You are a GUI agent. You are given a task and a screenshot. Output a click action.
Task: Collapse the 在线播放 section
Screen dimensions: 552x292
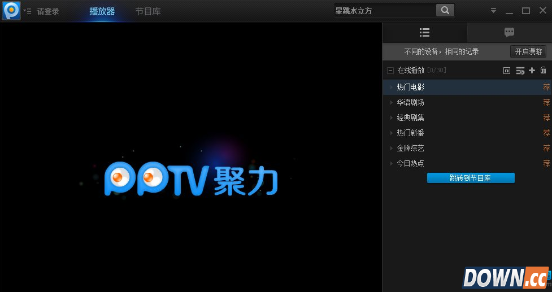click(390, 71)
